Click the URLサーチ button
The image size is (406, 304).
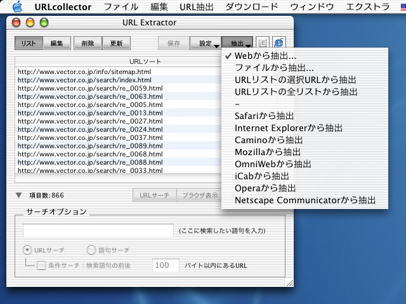pyautogui.click(x=155, y=195)
